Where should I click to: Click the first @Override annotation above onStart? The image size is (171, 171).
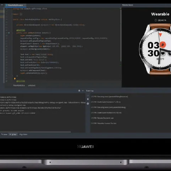point(20,30)
